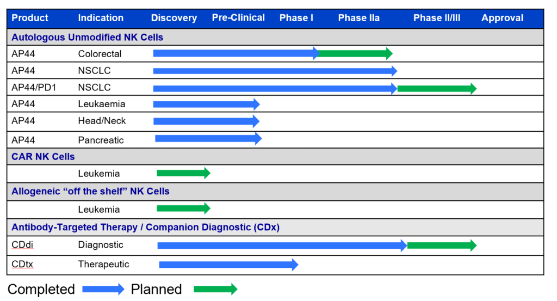
Task: Select the Approval column header
Action: [503, 18]
